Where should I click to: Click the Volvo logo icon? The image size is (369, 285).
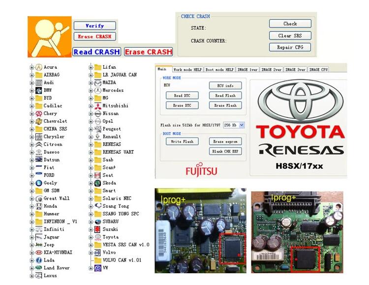pyautogui.click(x=98, y=253)
